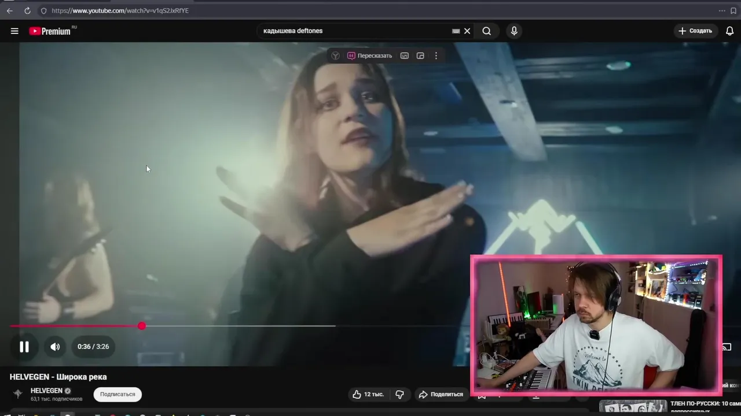Open the 'ТЛЕН ПО-РУССКИ: 10 сам...' title
Viewport: 741px width, 416px height.
(x=705, y=407)
